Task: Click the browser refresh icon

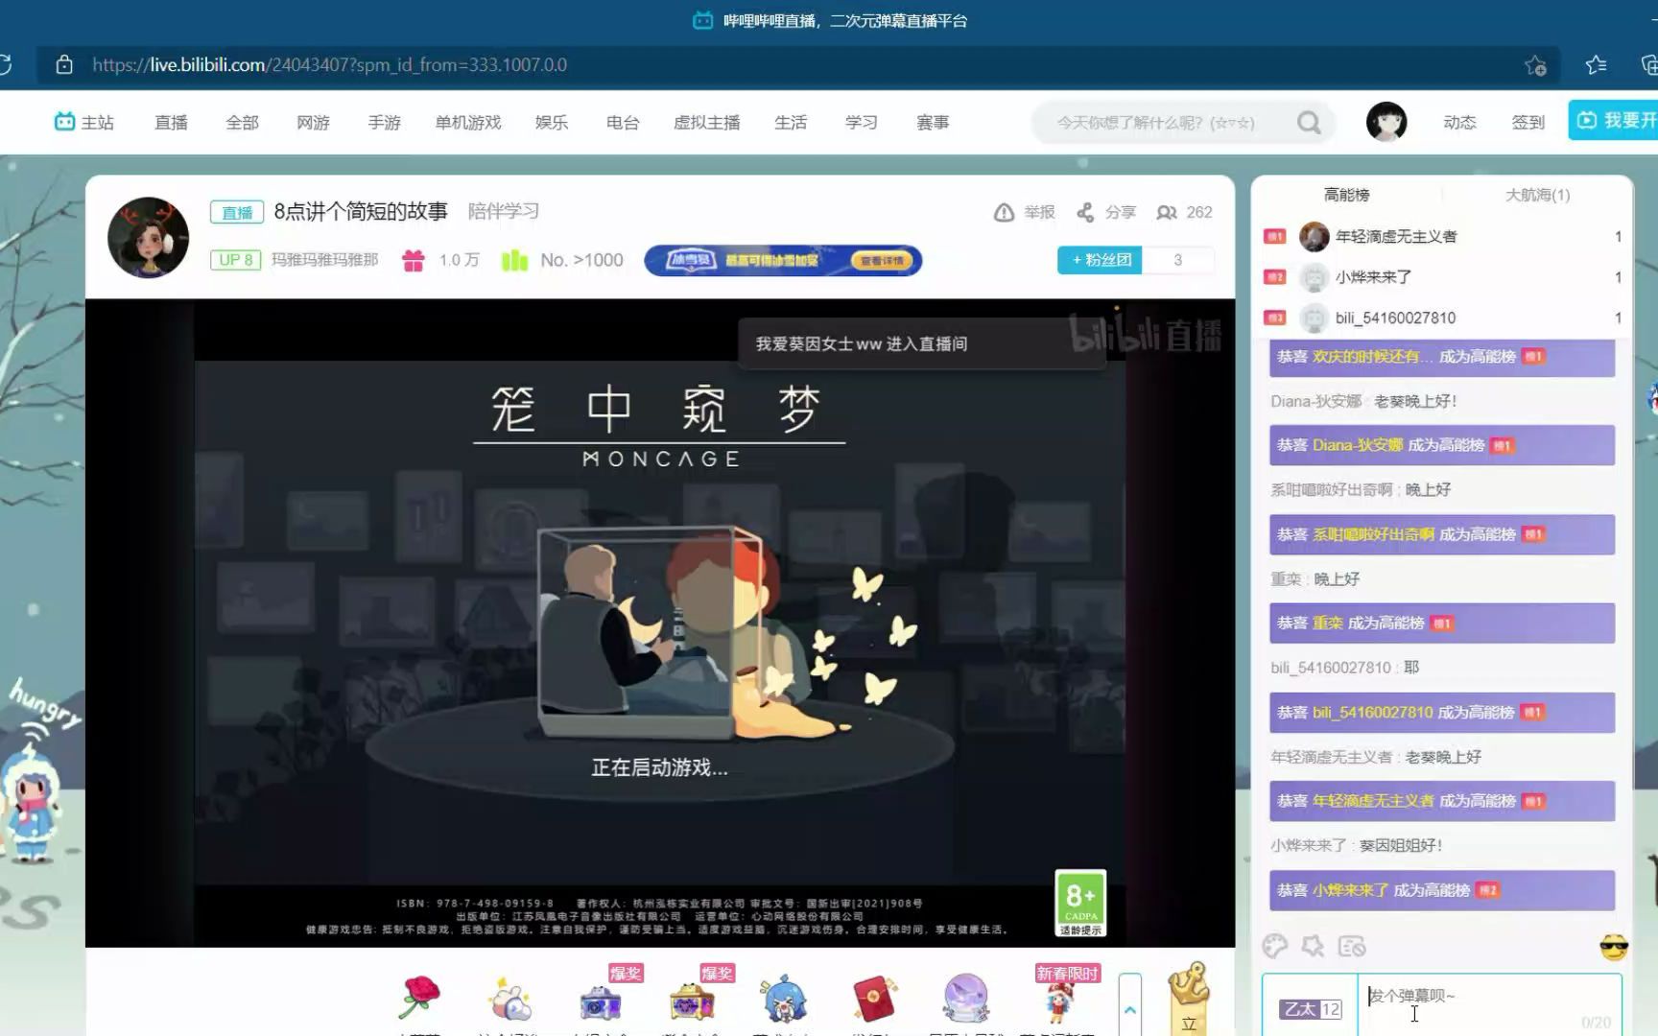Action: [5, 64]
